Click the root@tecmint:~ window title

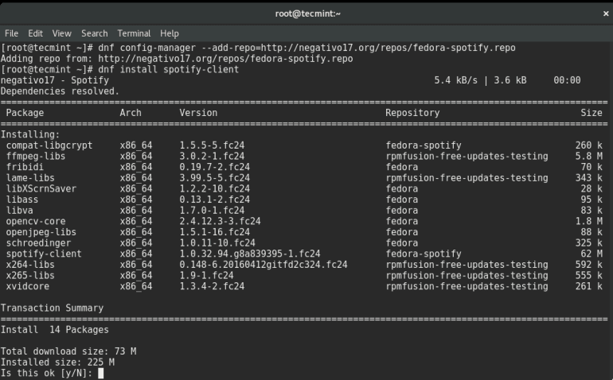tap(306, 14)
